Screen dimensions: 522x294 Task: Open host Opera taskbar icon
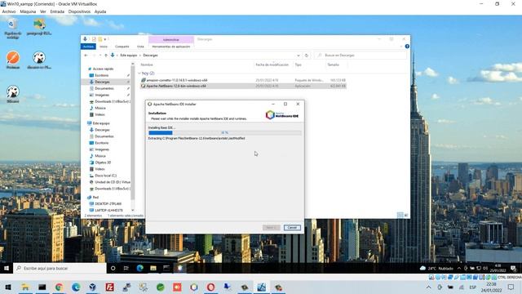[210, 287]
